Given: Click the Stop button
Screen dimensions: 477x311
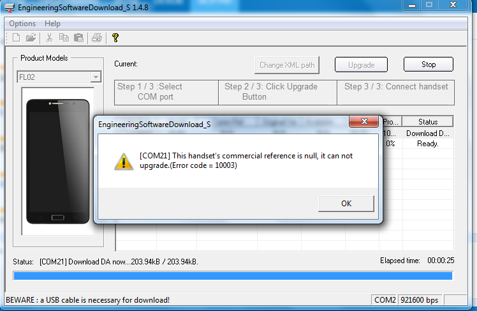Looking at the screenshot, I should [429, 64].
